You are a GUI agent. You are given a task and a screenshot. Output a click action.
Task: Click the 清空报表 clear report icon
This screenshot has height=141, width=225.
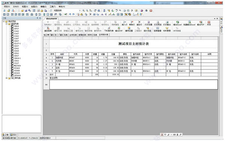48,29
